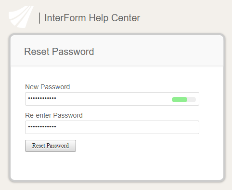
Task: Click the New Password label
Action: tap(48, 87)
